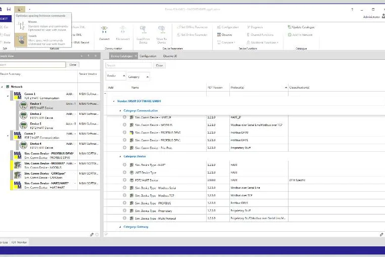
Task: Collapse Vendor: M&M SOFTWARE GMBH group
Action: 114,101
